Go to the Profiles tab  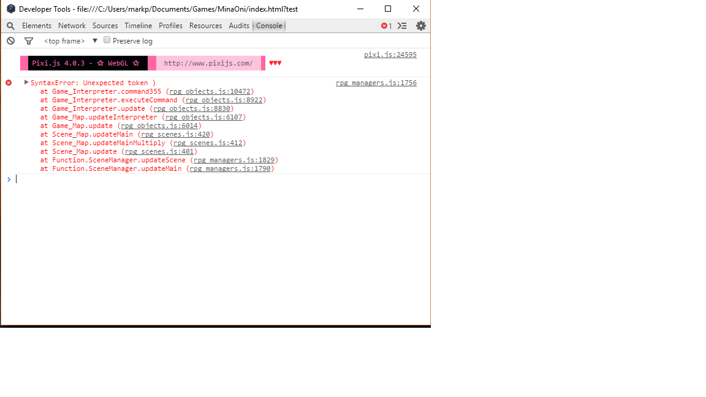170,26
